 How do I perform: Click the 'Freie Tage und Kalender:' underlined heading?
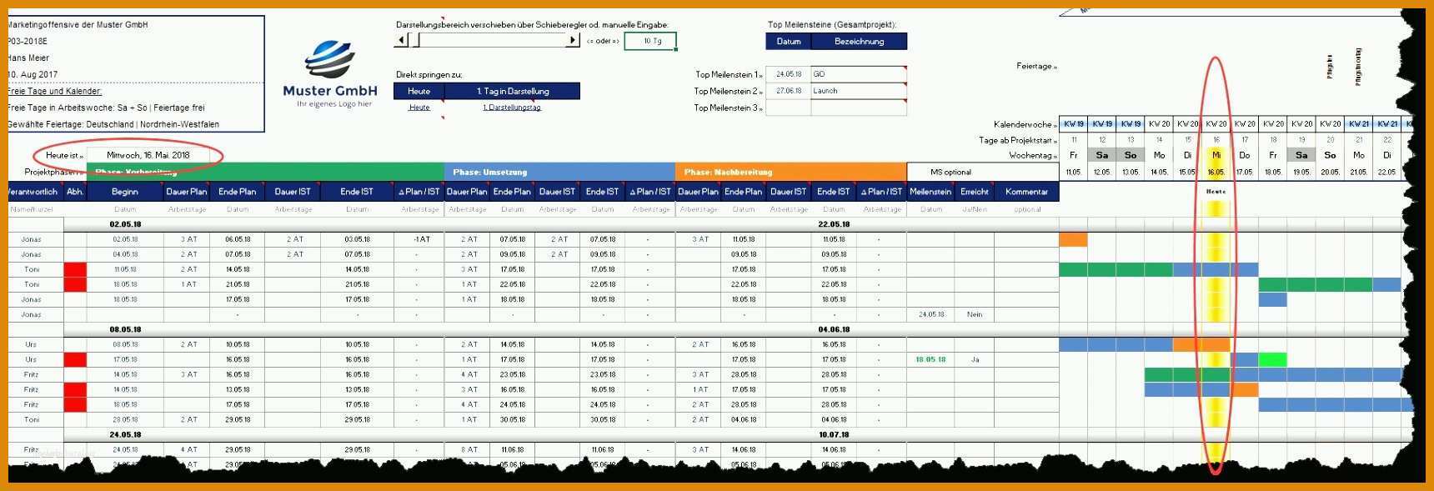pos(55,91)
